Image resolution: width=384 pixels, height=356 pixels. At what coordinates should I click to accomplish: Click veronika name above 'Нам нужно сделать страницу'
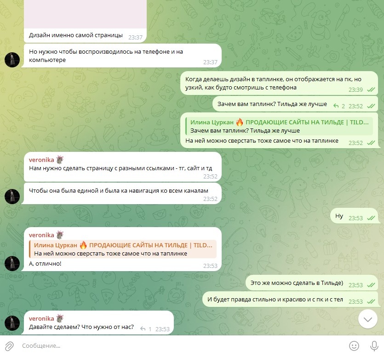tap(41, 160)
